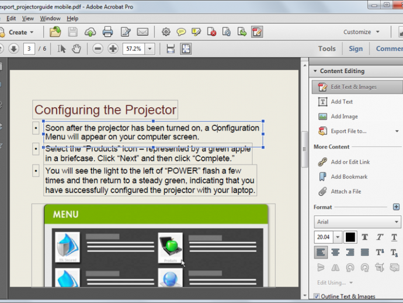Image resolution: width=403 pixels, height=303 pixels.
Task: Click the 'Configuring the Projector' heading
Action: click(105, 110)
